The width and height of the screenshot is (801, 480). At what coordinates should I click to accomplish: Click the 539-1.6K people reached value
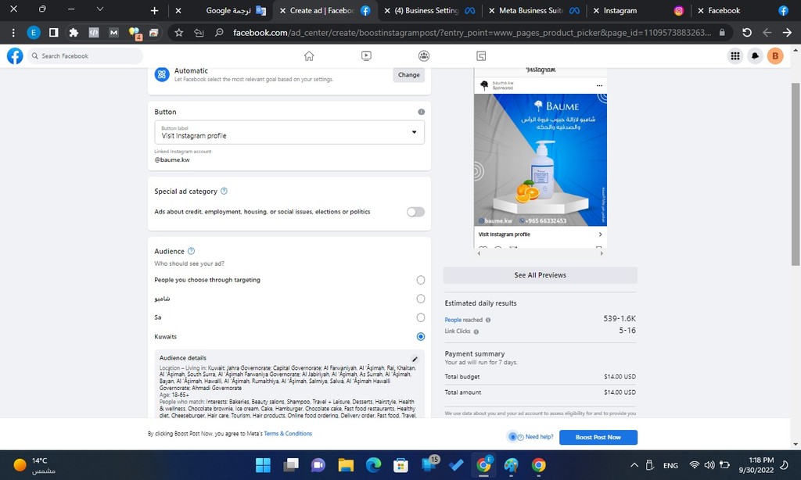point(620,319)
